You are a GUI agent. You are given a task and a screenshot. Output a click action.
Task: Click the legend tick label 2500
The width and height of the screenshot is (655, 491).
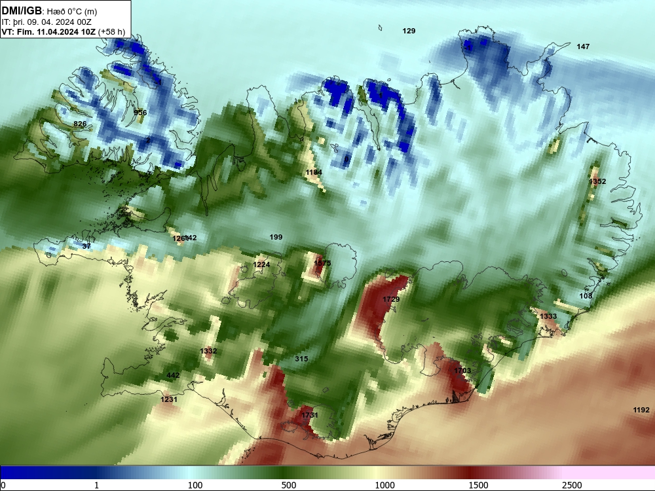pos(572,485)
